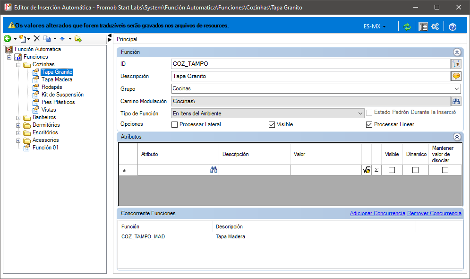The height and width of the screenshot is (279, 470).
Task: Click the folder export icon in tree toolbar
Action: tap(78, 39)
